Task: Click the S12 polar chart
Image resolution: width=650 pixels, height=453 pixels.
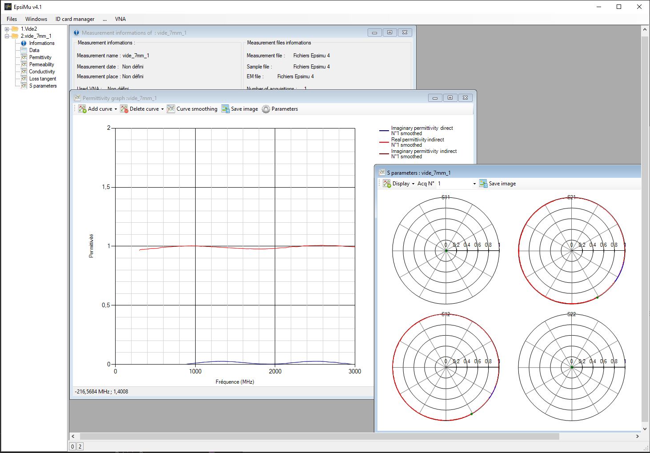Action: click(x=446, y=367)
